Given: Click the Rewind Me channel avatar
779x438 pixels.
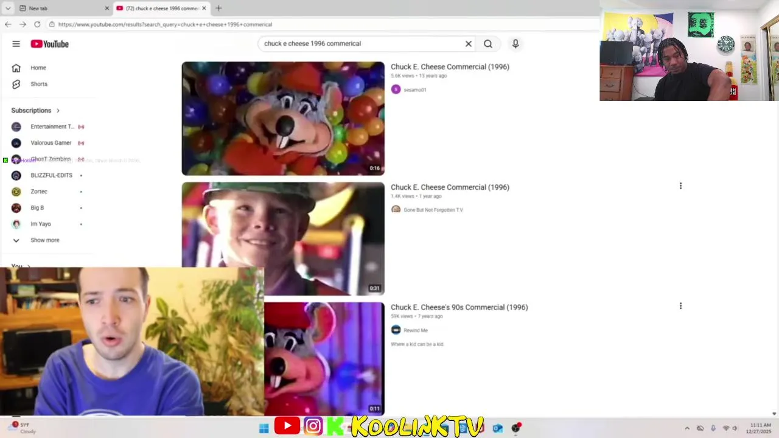Looking at the screenshot, I should [396, 330].
